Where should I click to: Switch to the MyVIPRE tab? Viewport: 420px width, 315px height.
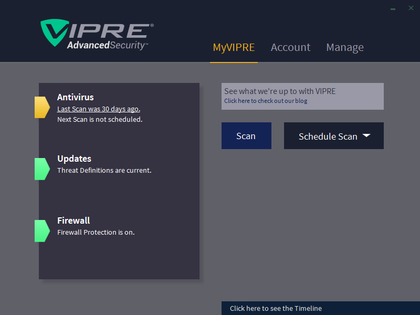[x=234, y=47]
